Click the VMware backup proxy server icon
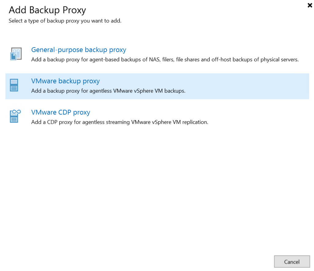This screenshot has height=271, width=314. coord(14,85)
